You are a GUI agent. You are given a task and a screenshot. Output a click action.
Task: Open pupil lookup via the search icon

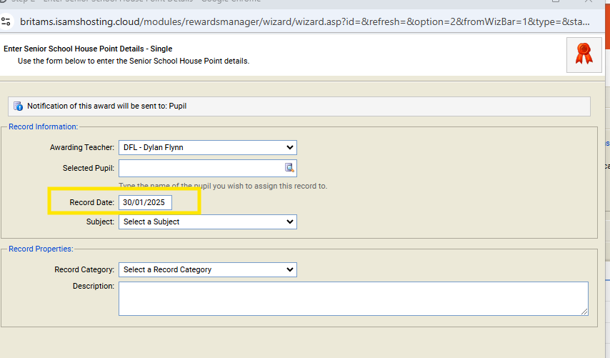click(x=289, y=168)
